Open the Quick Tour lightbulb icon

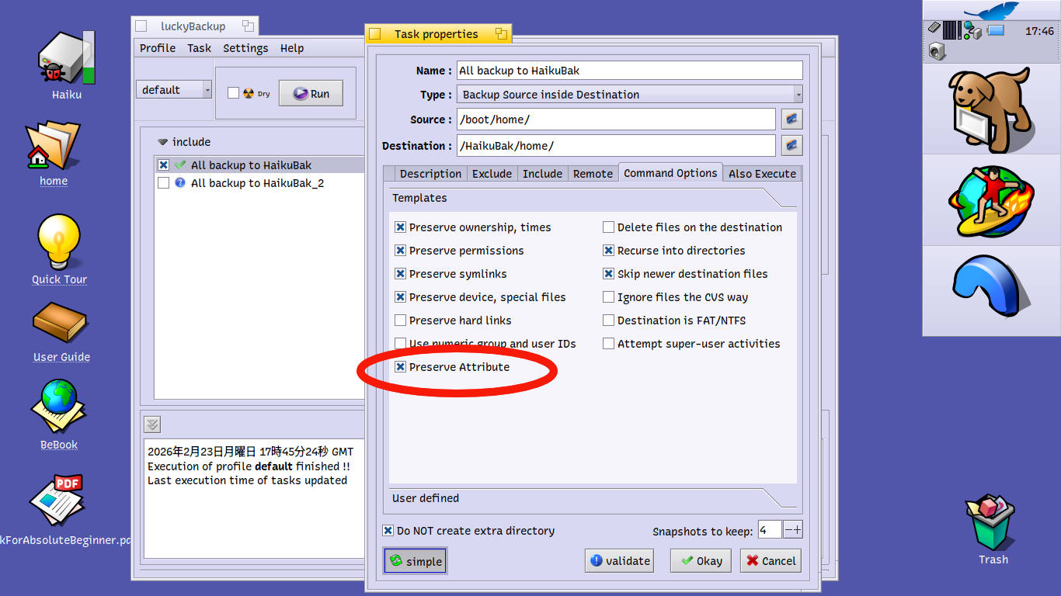pyautogui.click(x=59, y=243)
